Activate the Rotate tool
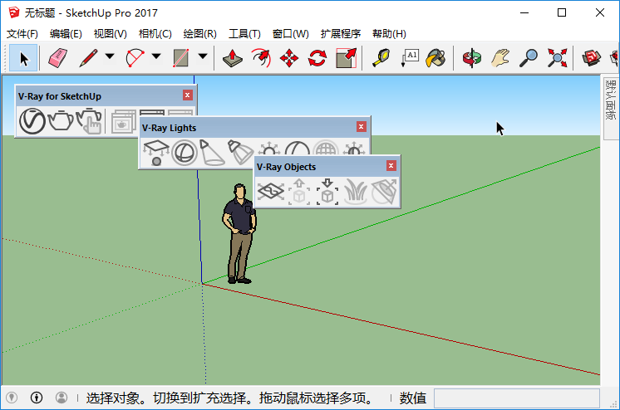 [317, 58]
